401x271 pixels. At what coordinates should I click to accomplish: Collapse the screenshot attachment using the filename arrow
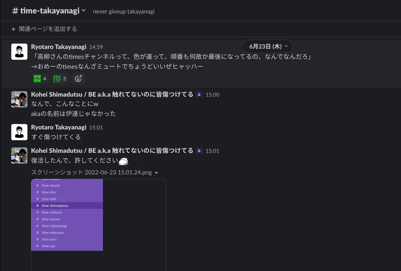[x=156, y=173]
